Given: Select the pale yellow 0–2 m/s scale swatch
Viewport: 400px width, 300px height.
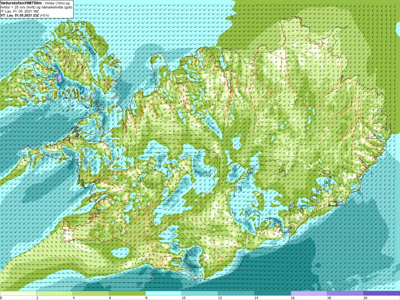Looking at the screenshot, I should coord(18,293).
